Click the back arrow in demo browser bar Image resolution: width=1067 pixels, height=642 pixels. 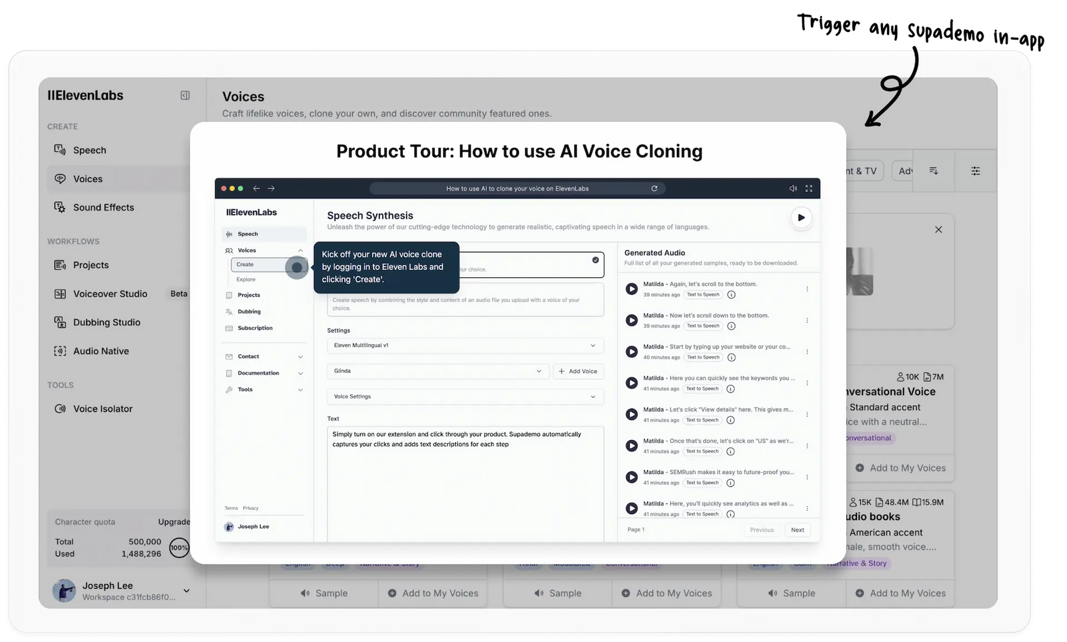pyautogui.click(x=256, y=189)
